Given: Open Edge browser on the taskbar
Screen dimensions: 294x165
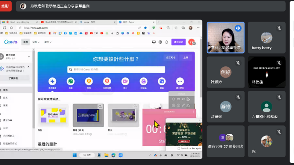Looking at the screenshot, I should (113, 155).
